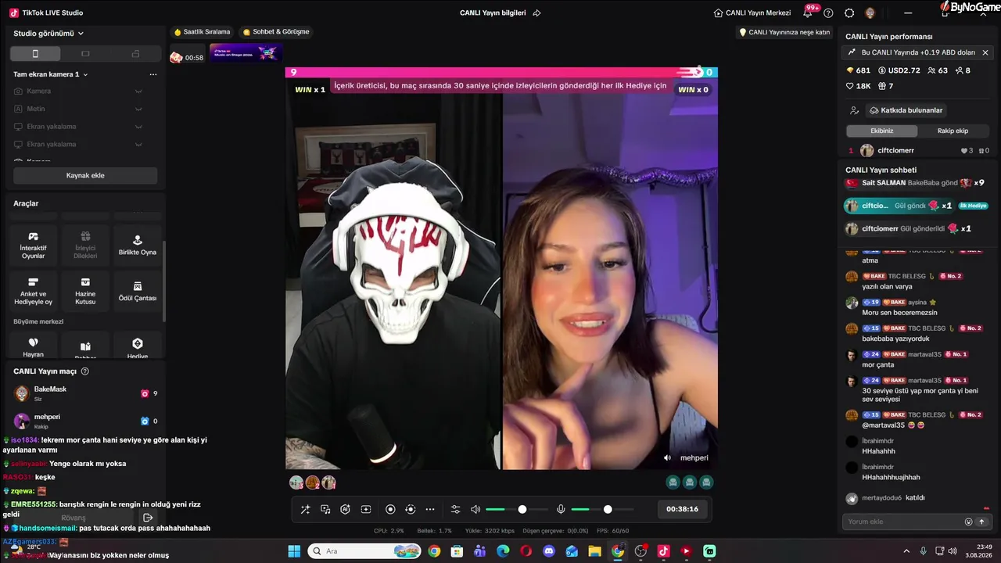This screenshot has width=1001, height=563.
Task: Click the CANLI Yayınınıza neşe katın tip
Action: click(784, 32)
